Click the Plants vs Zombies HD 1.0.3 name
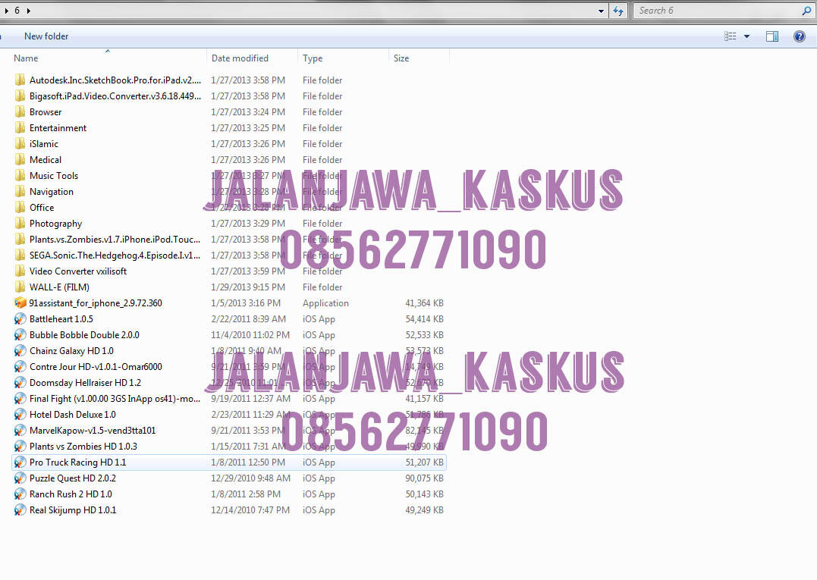817x580 pixels. tap(83, 447)
